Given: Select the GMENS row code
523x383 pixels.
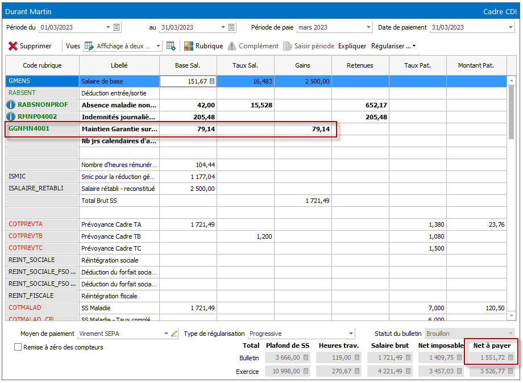Looking at the screenshot, I should pyautogui.click(x=42, y=81).
